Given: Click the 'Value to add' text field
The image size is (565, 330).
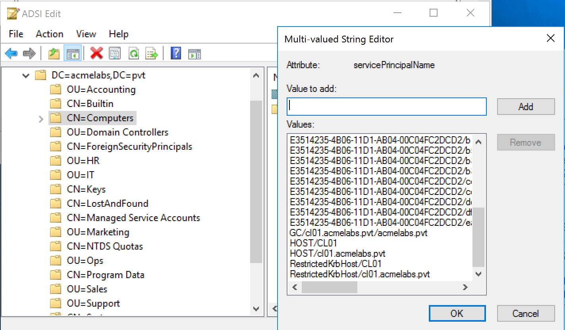Looking at the screenshot, I should click(x=386, y=107).
